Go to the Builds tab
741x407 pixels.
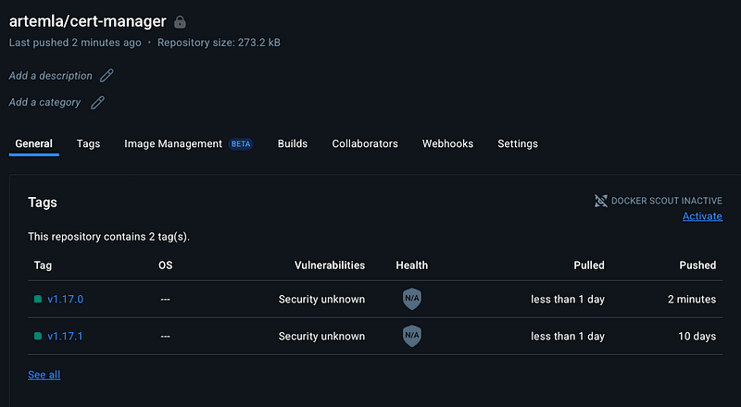[x=293, y=143]
